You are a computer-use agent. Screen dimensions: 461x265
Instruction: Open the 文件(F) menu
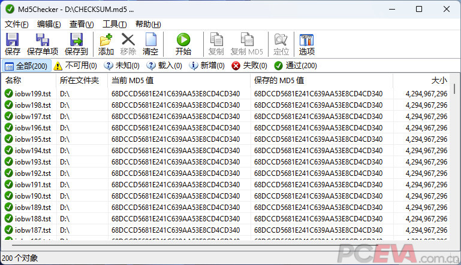[x=17, y=25]
